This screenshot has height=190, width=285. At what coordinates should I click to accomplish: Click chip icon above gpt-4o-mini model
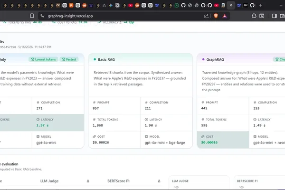click(x=38, y=136)
